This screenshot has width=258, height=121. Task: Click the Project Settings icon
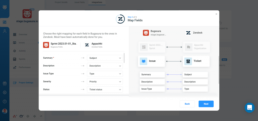(x=15, y=83)
